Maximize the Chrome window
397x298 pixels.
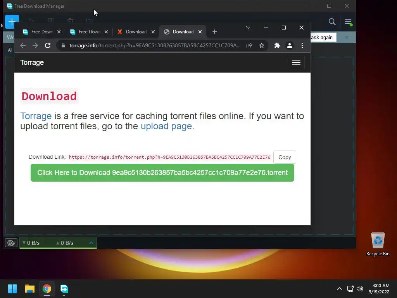[284, 28]
